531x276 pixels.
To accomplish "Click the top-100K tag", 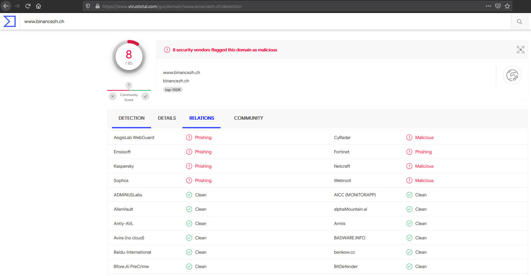I will tap(173, 90).
